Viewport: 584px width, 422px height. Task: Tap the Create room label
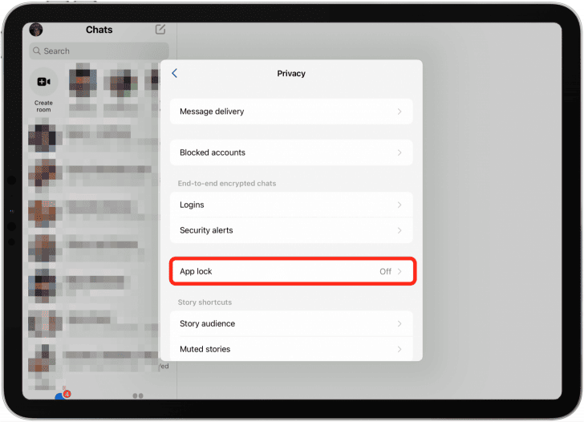coord(43,106)
